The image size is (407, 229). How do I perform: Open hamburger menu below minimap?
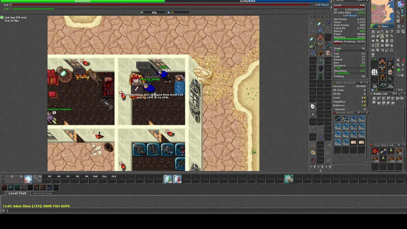click(399, 26)
